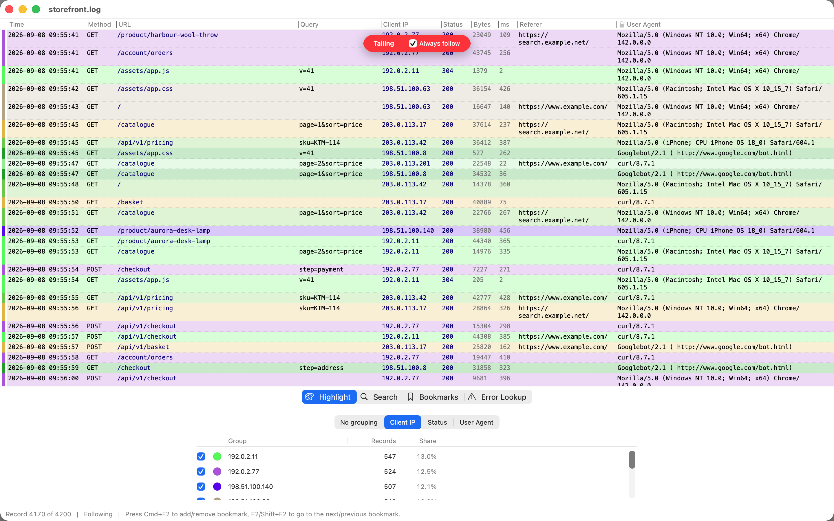Toggle the Always follow checkbox
The image size is (834, 521).
pyautogui.click(x=413, y=43)
